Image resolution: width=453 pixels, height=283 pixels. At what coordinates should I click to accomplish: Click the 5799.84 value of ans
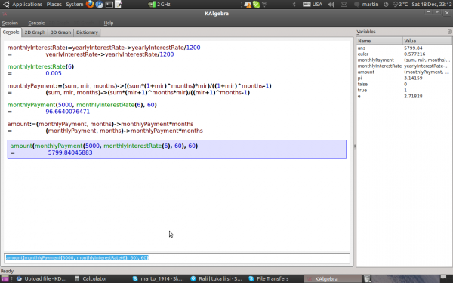tap(413, 48)
